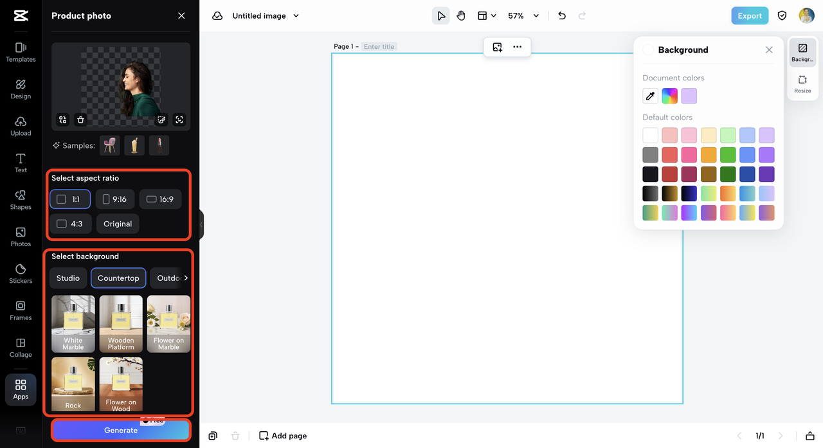The image size is (823, 448).
Task: Click the duplicate page icon
Action: [x=213, y=436]
